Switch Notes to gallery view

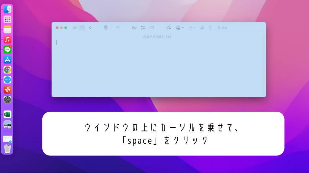(82, 28)
